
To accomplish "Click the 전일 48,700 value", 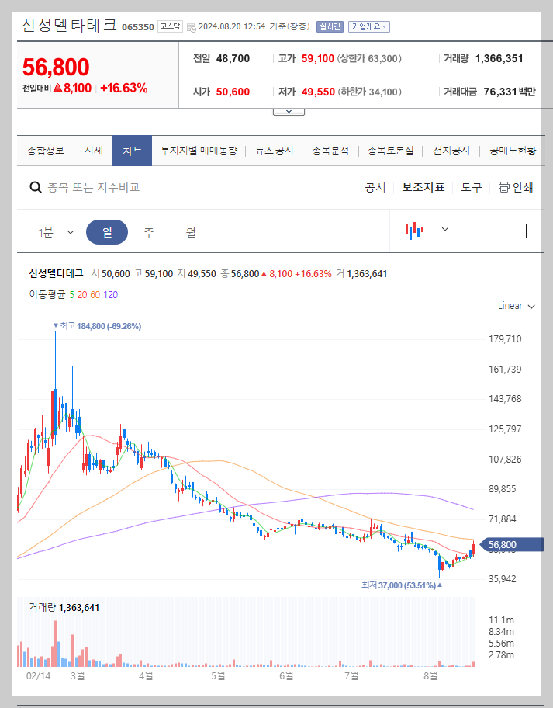I will 222,58.
